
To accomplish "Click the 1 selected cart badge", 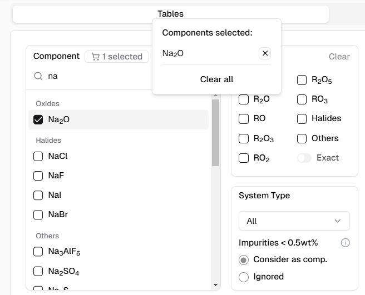I will (117, 56).
